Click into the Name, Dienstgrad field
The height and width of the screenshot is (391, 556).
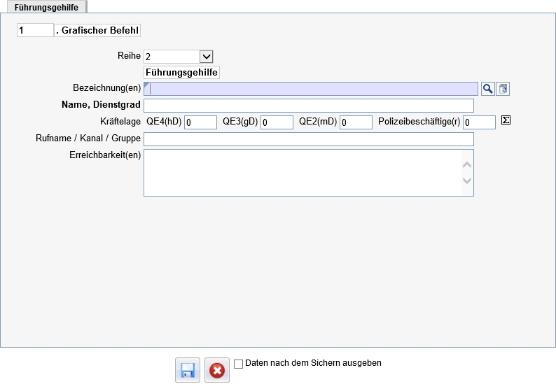tap(309, 106)
